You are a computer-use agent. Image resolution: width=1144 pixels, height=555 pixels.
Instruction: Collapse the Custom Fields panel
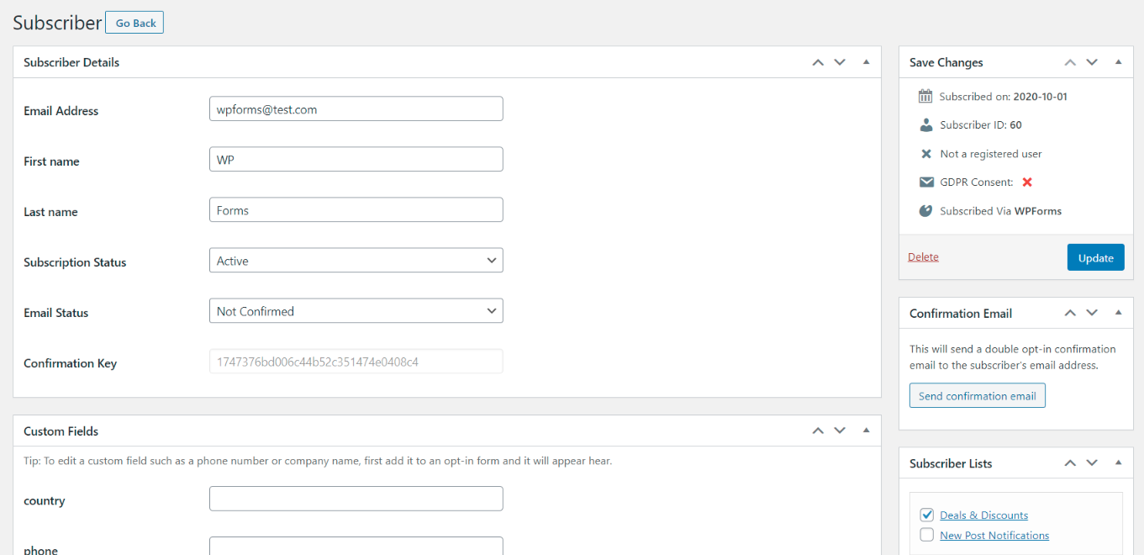(x=866, y=431)
